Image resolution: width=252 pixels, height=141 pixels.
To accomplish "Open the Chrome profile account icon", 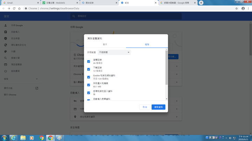I will pos(243,8).
